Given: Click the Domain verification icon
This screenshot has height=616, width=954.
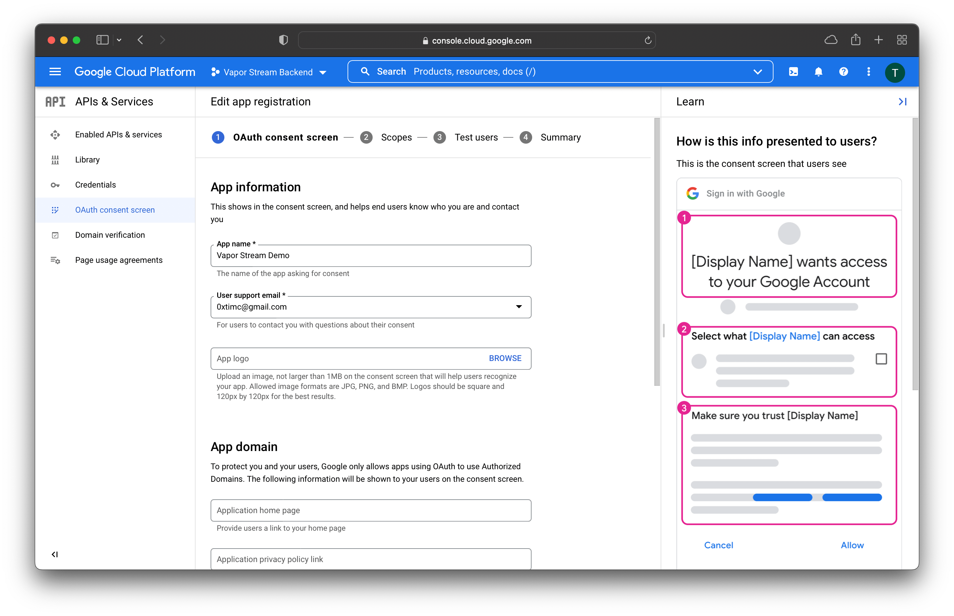Looking at the screenshot, I should [x=55, y=235].
